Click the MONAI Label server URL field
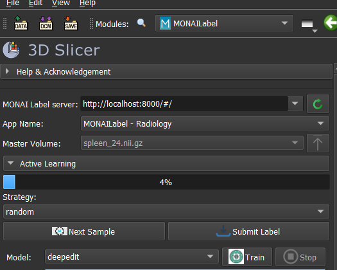Screen dimensions: 337x270 184,104
